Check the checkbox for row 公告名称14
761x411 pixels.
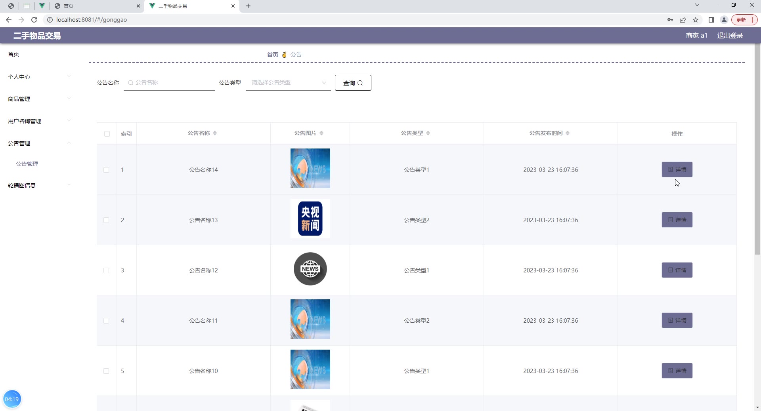[x=106, y=170]
